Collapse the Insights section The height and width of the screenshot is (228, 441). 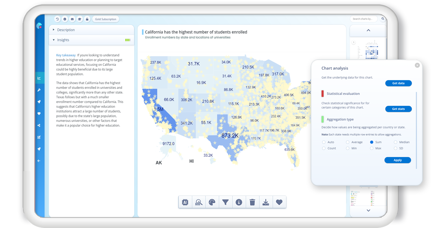click(63, 40)
